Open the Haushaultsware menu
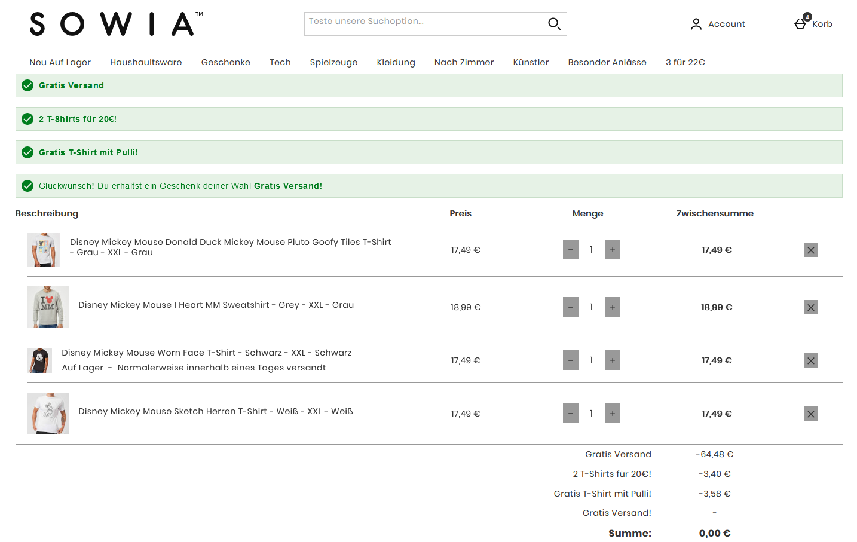Image resolution: width=857 pixels, height=542 pixels. click(146, 62)
